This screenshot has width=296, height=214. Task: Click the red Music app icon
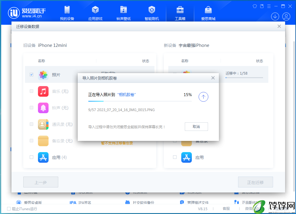pyautogui.click(x=43, y=91)
